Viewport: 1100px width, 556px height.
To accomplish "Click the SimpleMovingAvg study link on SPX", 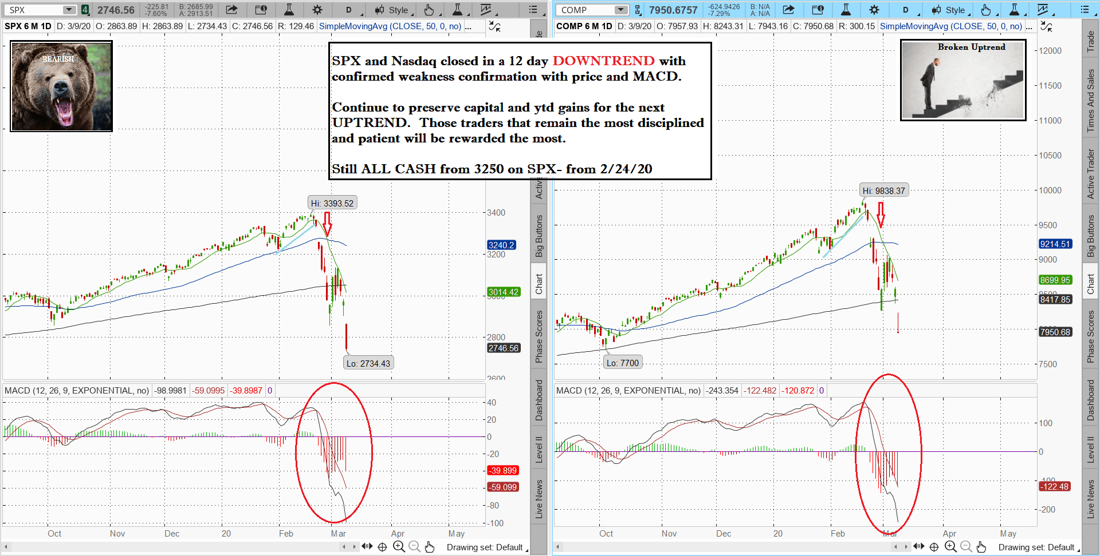I will pos(390,26).
